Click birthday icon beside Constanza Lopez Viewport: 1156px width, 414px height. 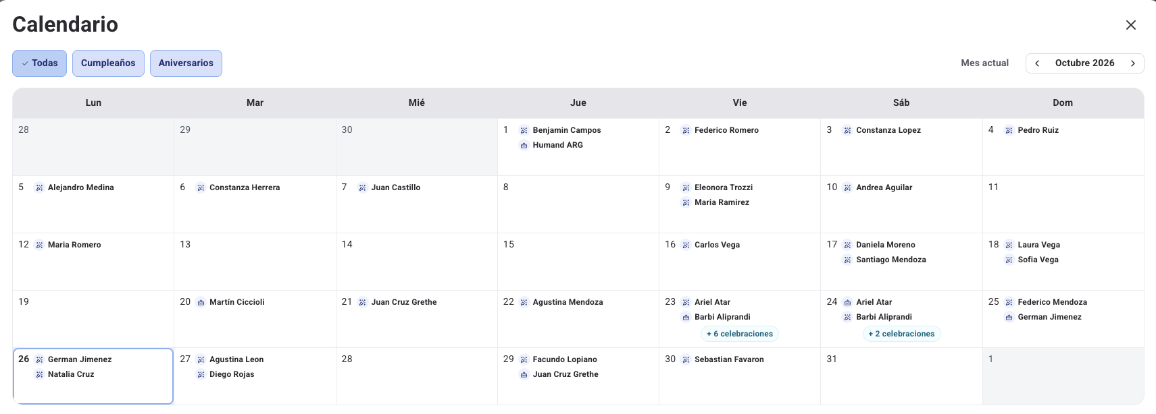click(x=847, y=130)
